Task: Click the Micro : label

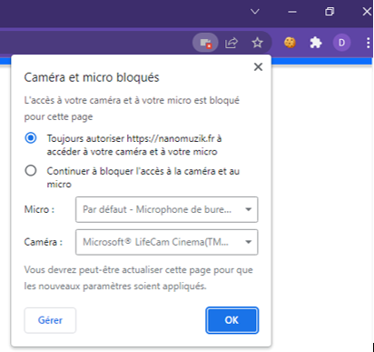Action: [x=39, y=209]
